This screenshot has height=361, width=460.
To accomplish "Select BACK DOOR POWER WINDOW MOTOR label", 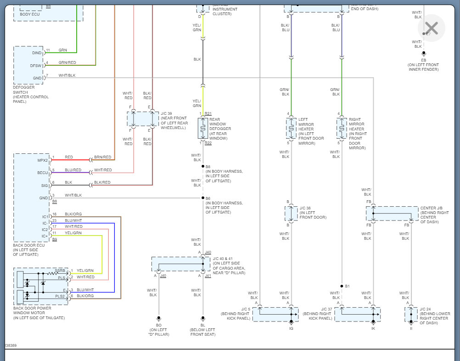I will (39, 313).
